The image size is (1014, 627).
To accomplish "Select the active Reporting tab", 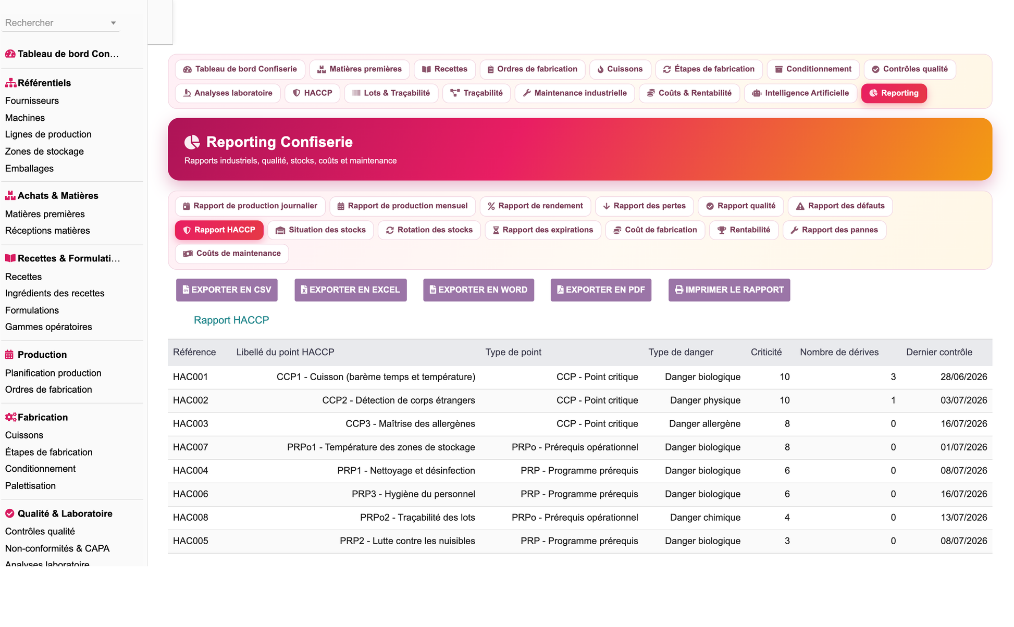I will pos(894,93).
